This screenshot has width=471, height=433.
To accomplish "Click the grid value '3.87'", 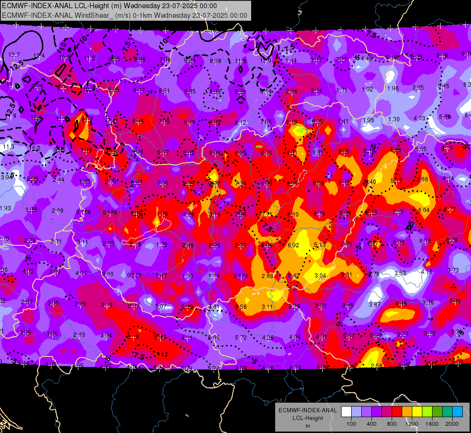I will pyautogui.click(x=375, y=305).
